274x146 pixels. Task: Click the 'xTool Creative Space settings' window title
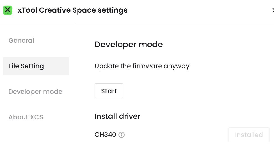pyautogui.click(x=72, y=10)
